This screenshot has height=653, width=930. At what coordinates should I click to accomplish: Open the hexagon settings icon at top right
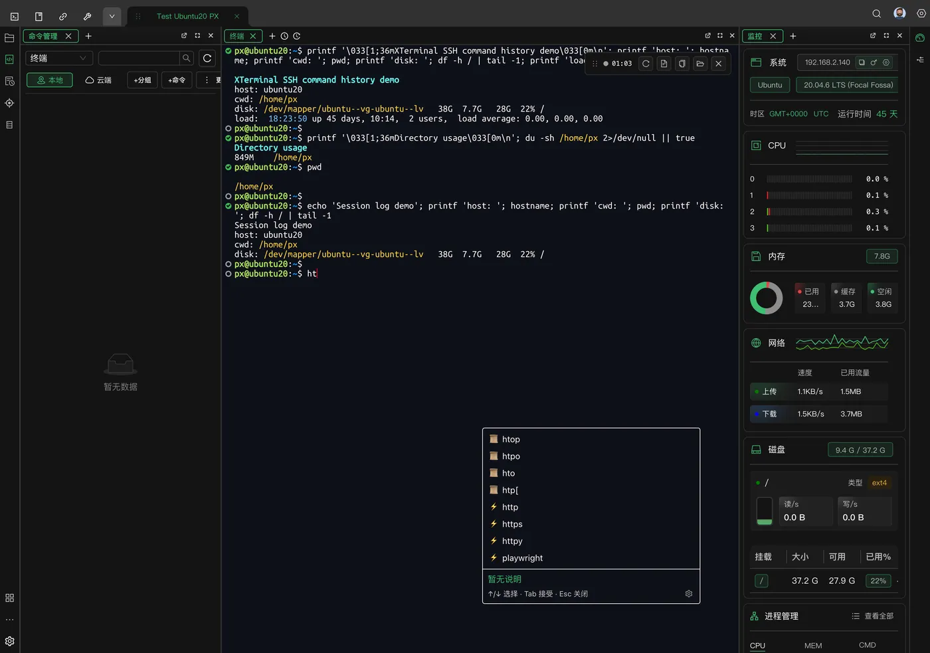coord(921,14)
